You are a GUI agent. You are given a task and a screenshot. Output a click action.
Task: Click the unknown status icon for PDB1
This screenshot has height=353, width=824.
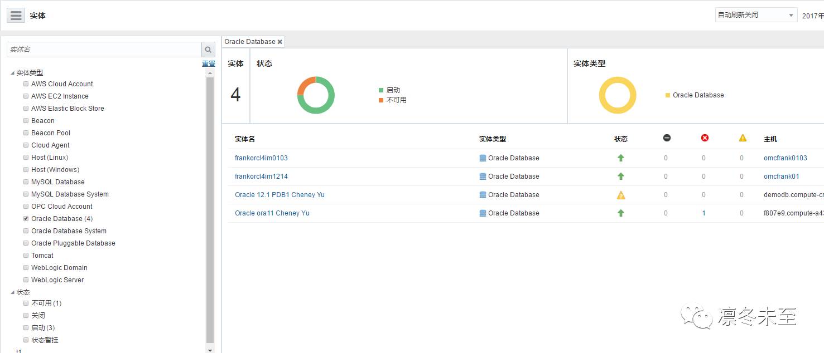[x=621, y=195]
